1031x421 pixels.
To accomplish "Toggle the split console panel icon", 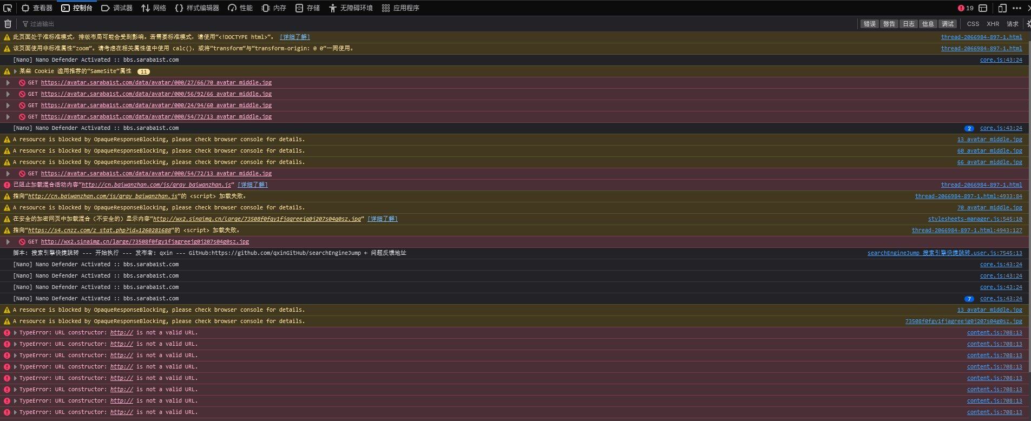I will click(x=983, y=8).
